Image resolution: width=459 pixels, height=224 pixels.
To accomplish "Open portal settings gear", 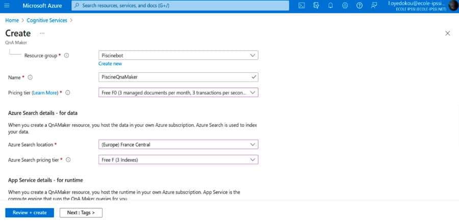I will click(345, 6).
